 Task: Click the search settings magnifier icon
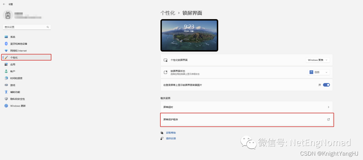pos(48,27)
